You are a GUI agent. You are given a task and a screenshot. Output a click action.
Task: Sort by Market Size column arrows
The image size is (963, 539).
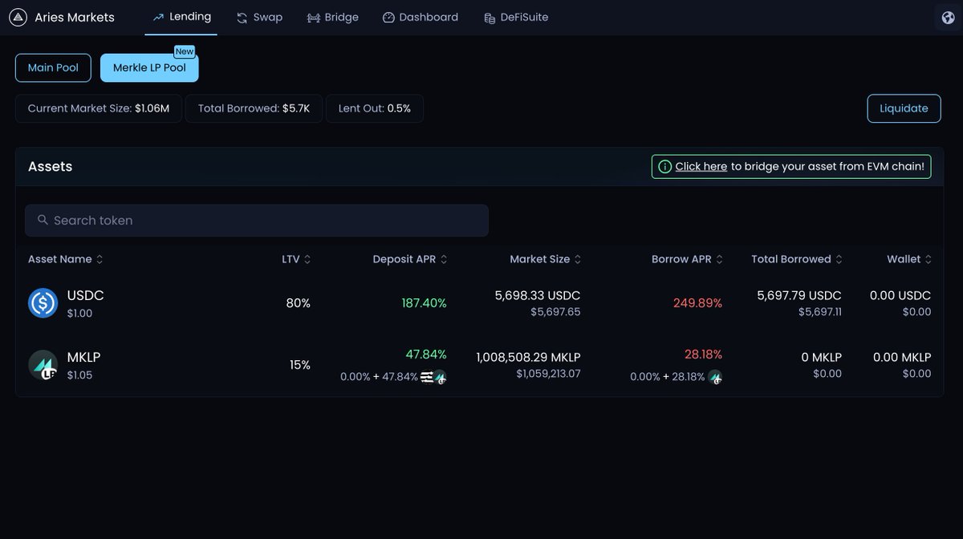coord(578,259)
